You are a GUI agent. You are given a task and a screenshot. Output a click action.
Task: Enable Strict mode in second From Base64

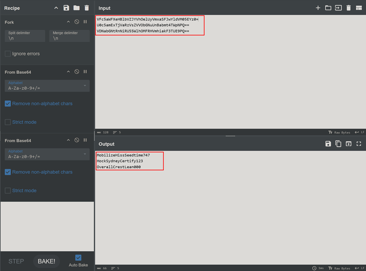click(8, 191)
